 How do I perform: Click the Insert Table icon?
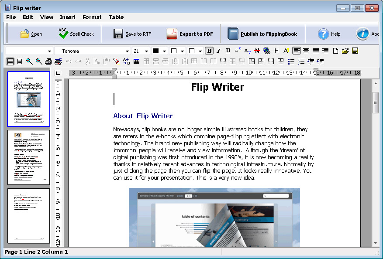point(137,61)
